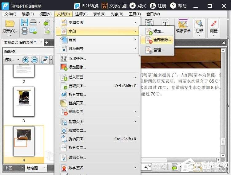Open 插入页面 submenu
Viewport: 231px width, 175px height.
coord(98,77)
